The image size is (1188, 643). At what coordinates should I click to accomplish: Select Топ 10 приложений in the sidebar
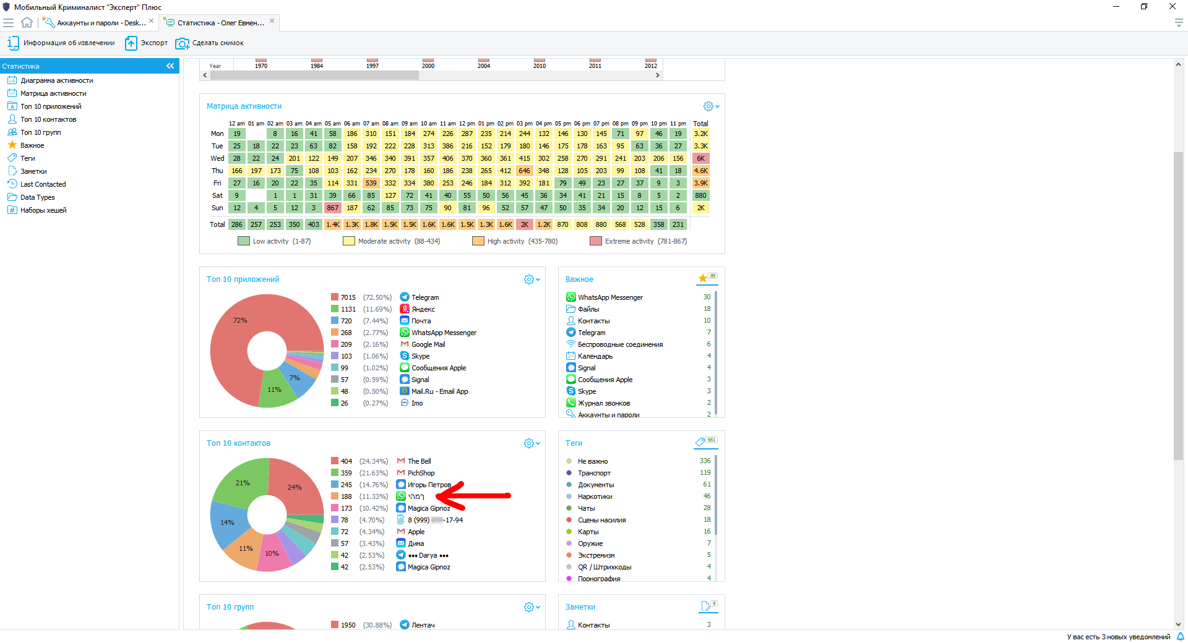pos(51,106)
